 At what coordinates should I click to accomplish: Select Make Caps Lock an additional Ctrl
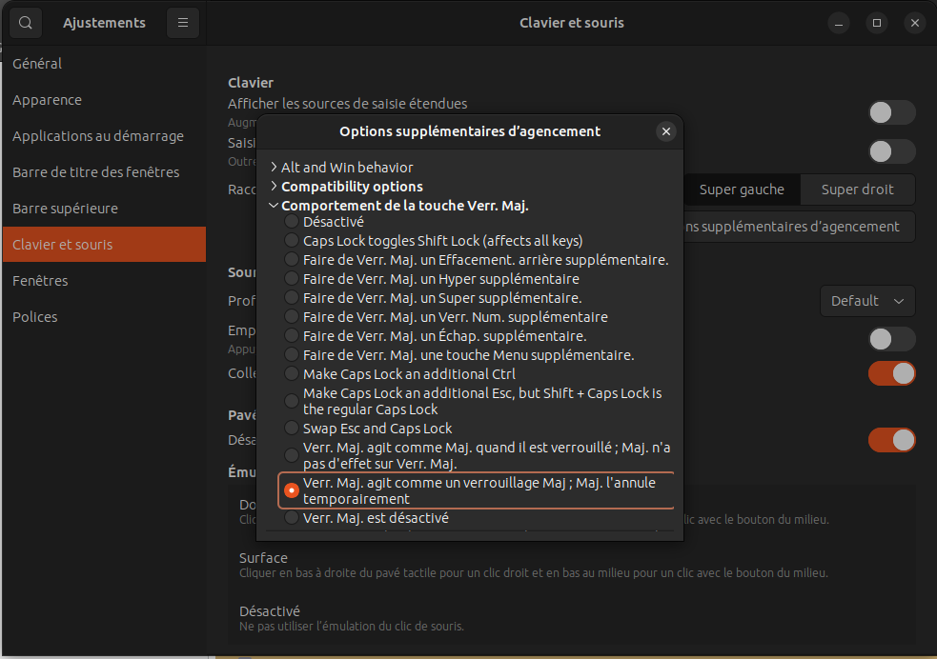pos(292,374)
